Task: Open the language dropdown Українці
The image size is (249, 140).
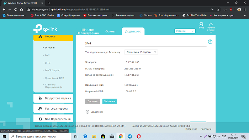Action: (185, 31)
